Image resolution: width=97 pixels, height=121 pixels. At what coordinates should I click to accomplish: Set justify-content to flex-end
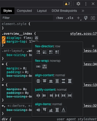pyautogui.click(x=51, y=95)
